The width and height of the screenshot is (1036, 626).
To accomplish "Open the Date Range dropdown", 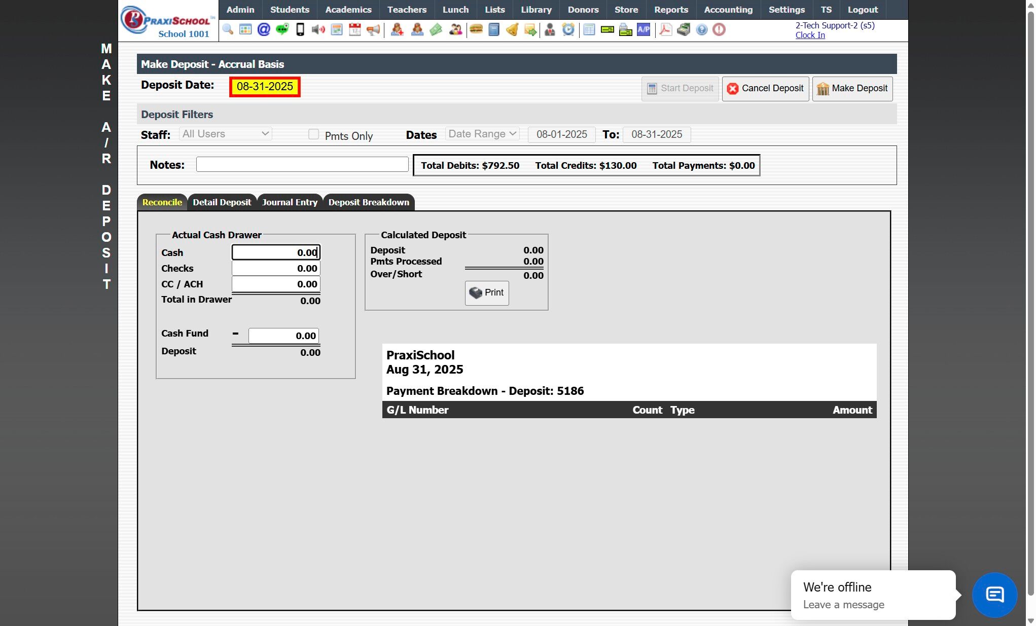I will (482, 134).
